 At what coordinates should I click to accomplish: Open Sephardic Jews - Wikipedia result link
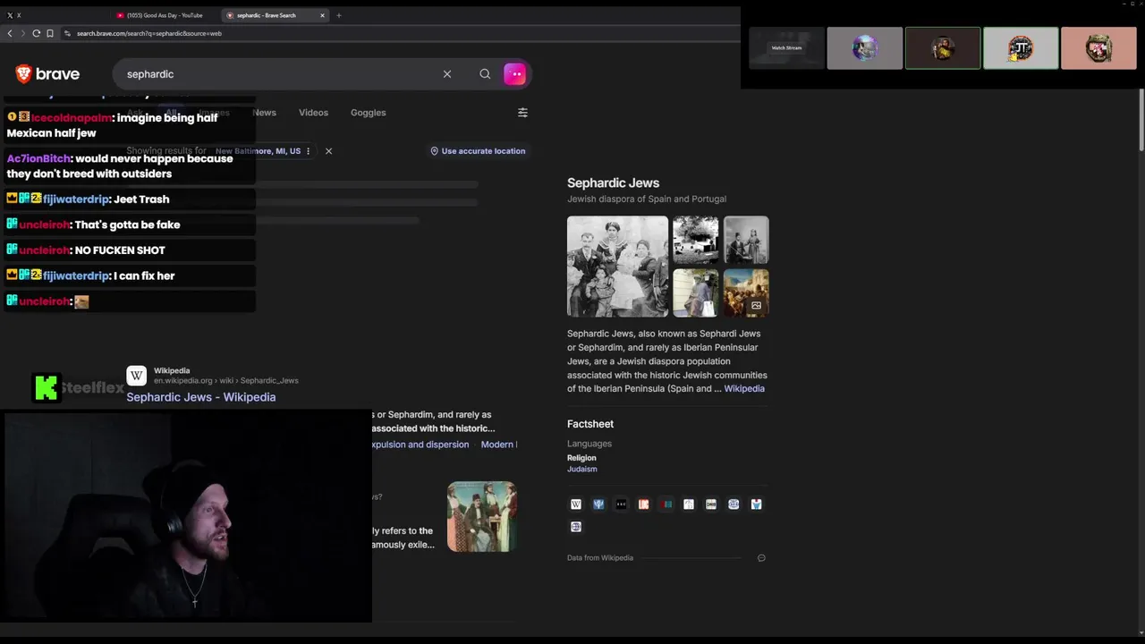pos(200,397)
